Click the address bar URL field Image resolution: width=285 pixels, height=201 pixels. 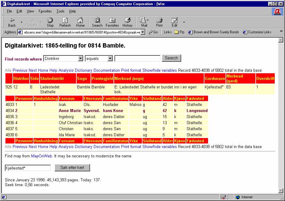tap(82, 32)
